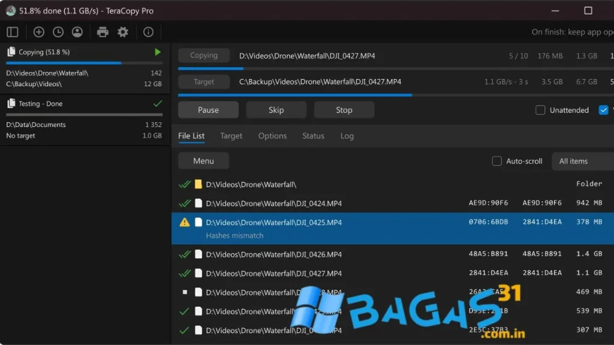Click file icon of DJI_0426.MP4

(x=198, y=254)
